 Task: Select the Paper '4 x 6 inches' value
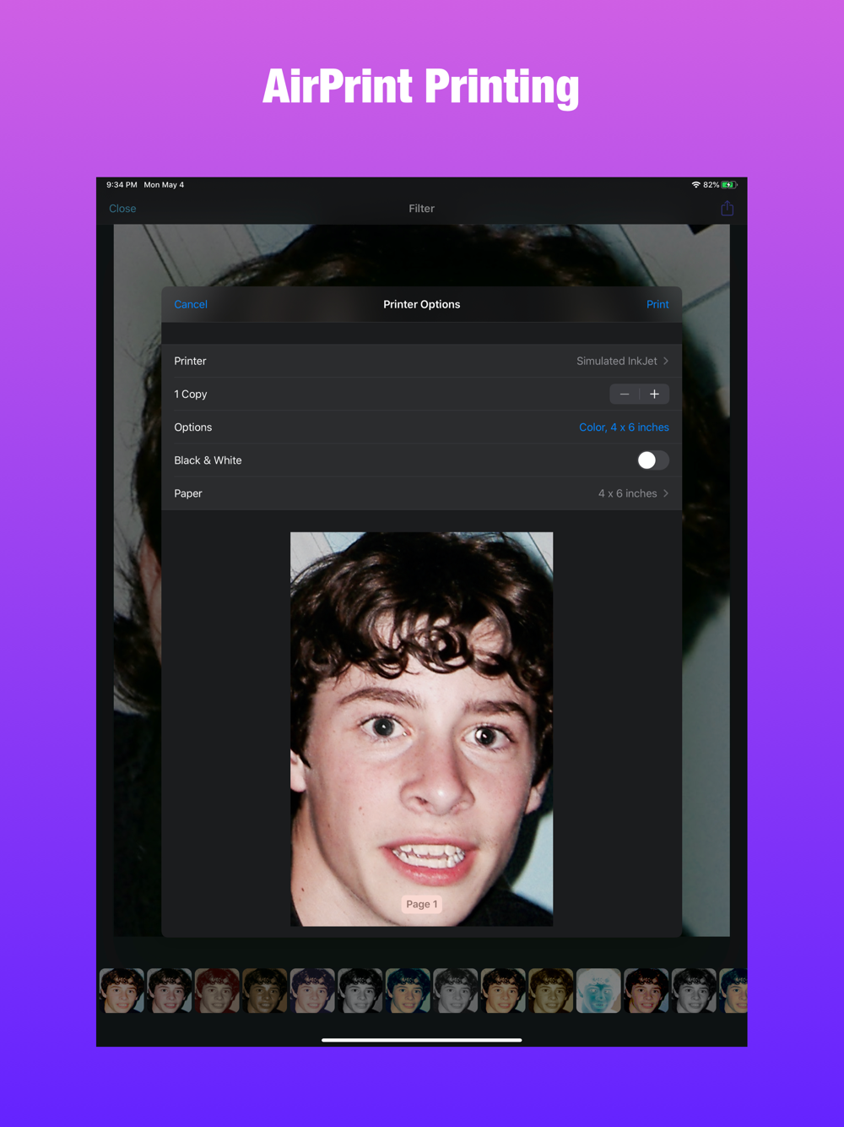point(627,493)
